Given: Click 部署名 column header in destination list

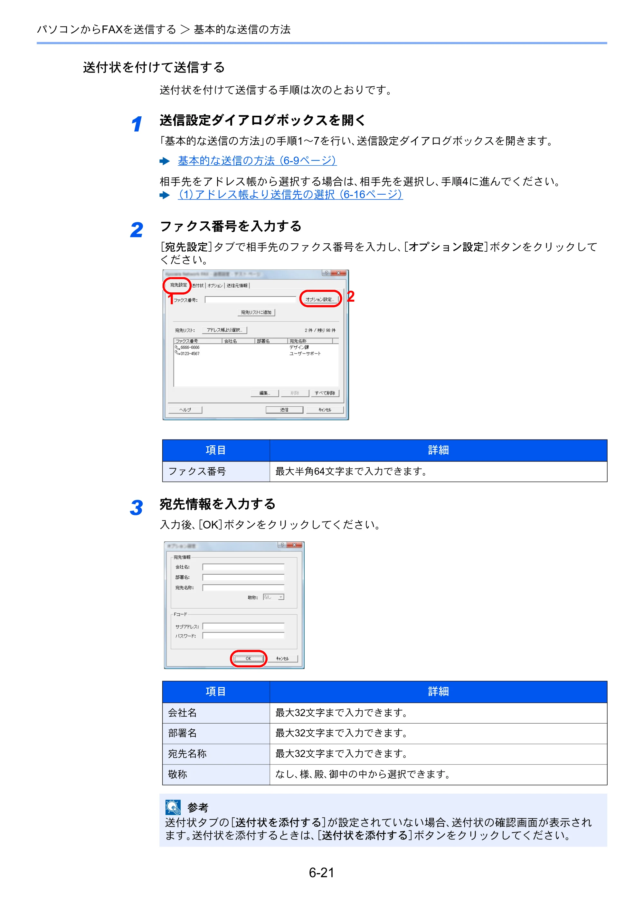Looking at the screenshot, I should coord(271,341).
